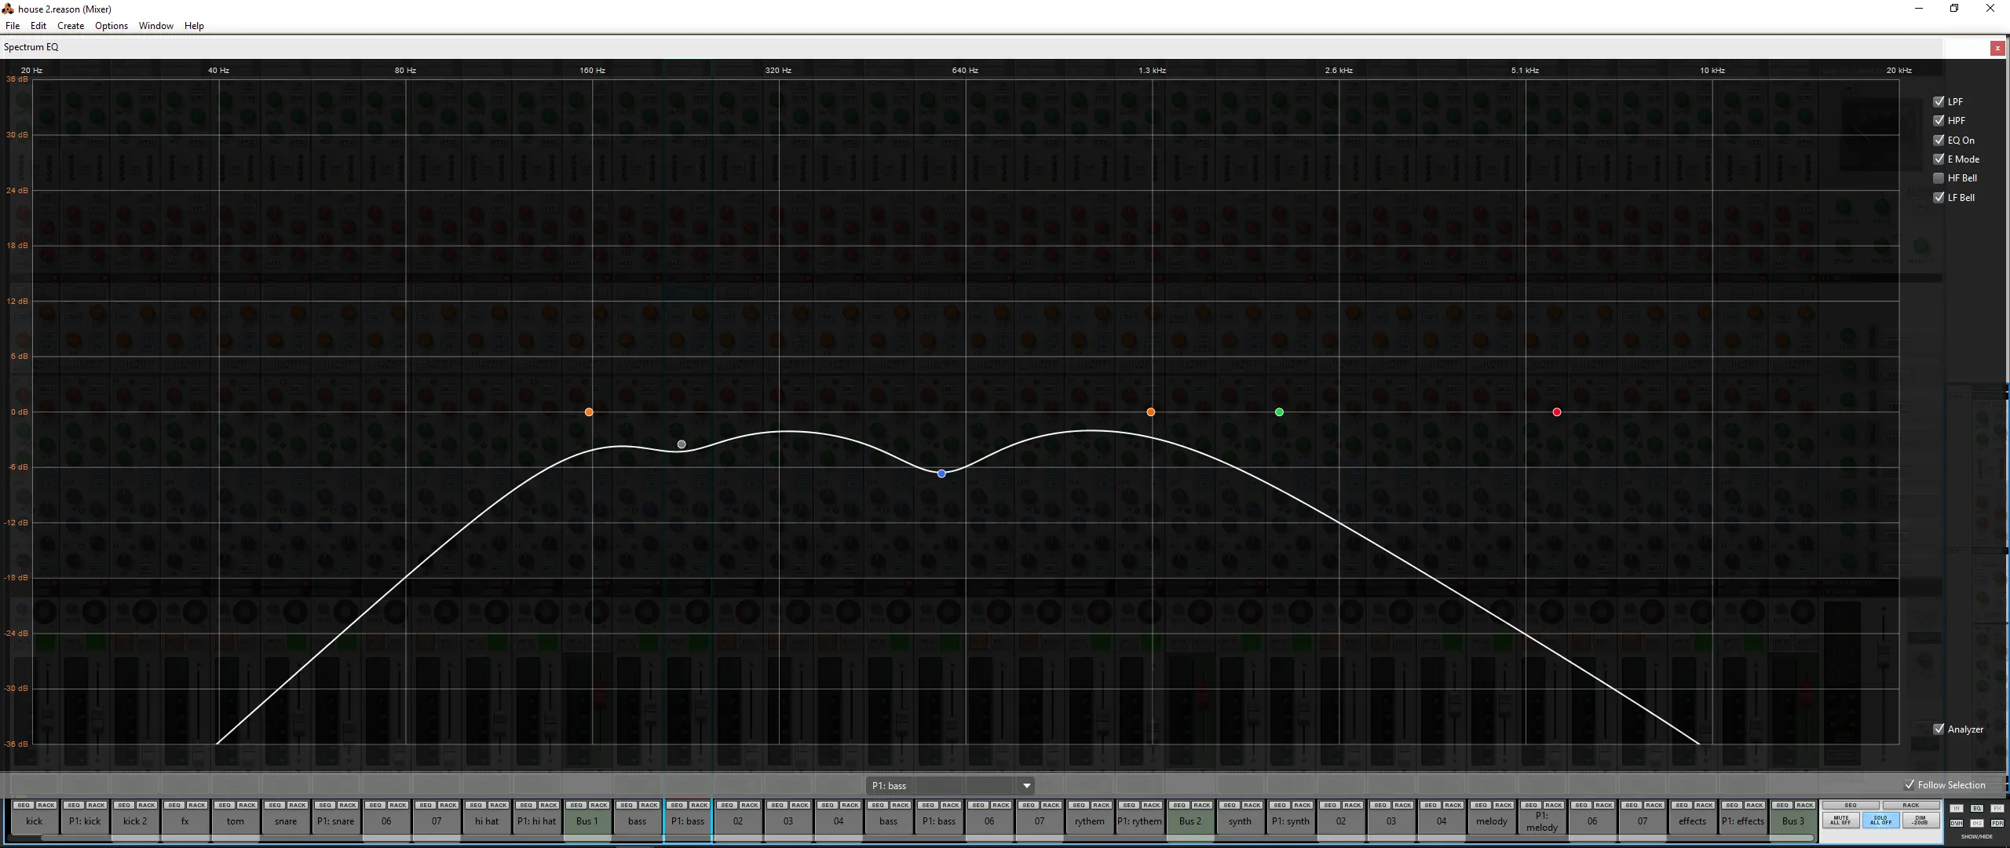
Task: Toggle FDR section in Show/Hide panel
Action: click(x=1997, y=823)
